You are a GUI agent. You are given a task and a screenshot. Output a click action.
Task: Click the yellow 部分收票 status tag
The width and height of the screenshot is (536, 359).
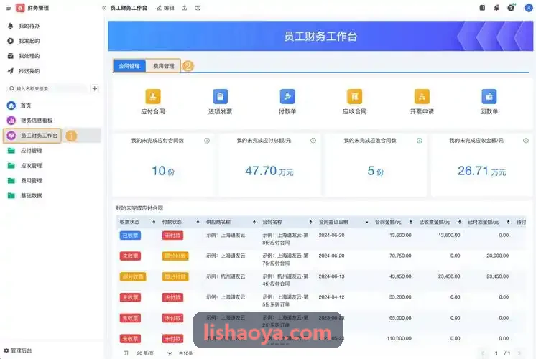coord(133,276)
